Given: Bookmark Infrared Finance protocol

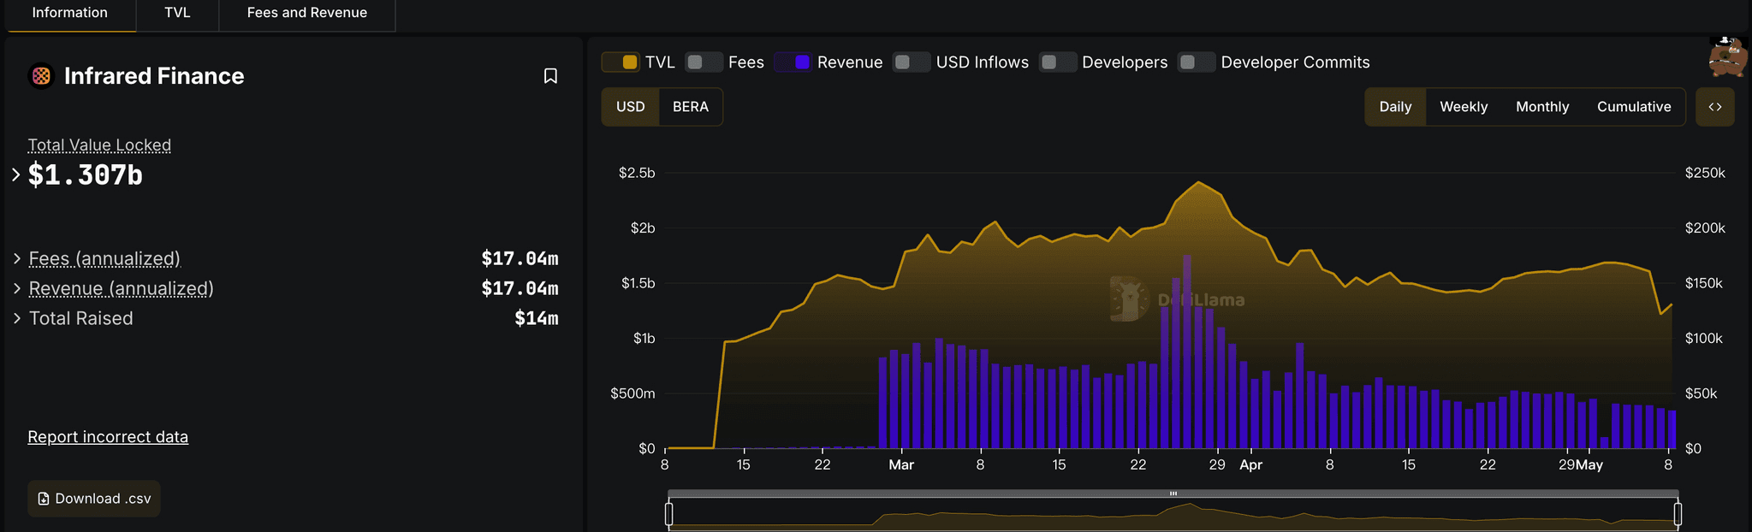Looking at the screenshot, I should pyautogui.click(x=550, y=76).
